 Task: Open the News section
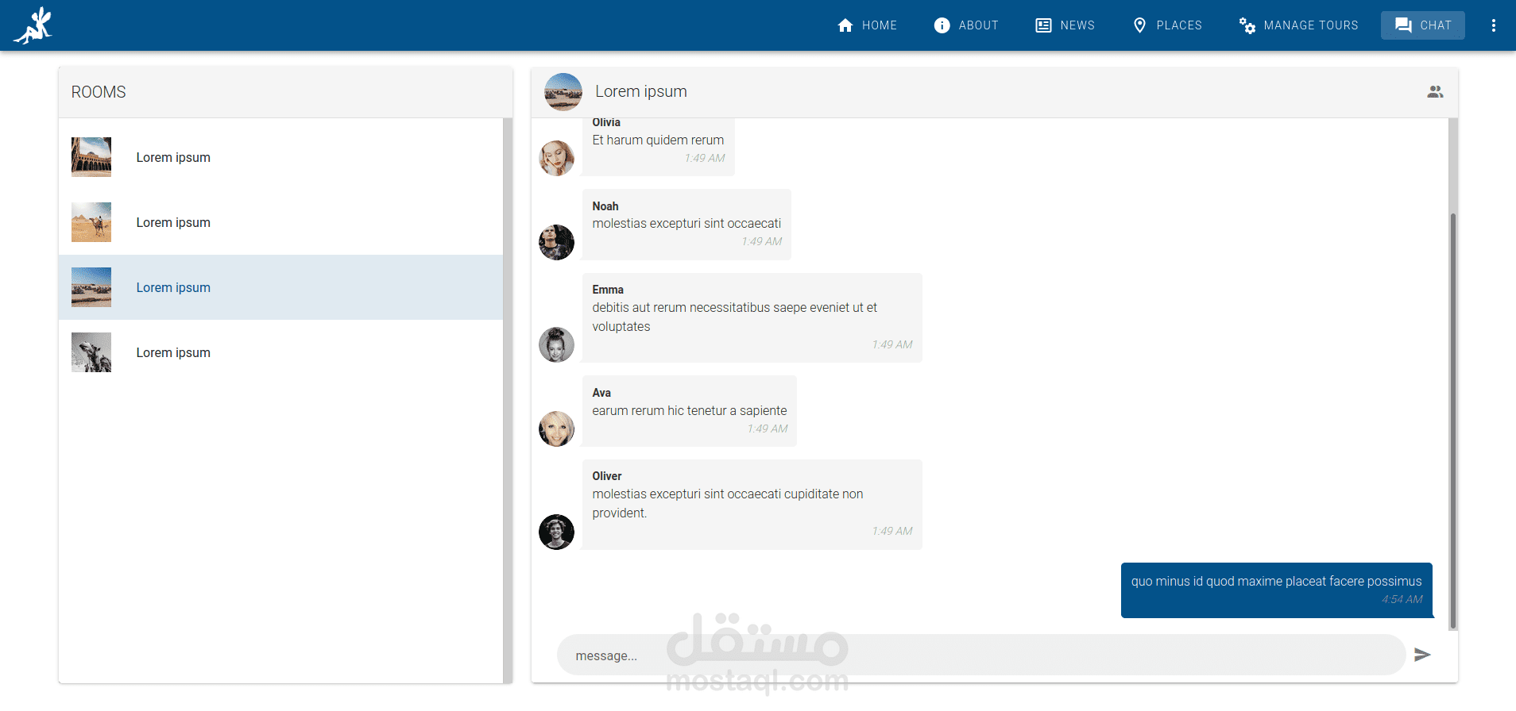click(1065, 25)
